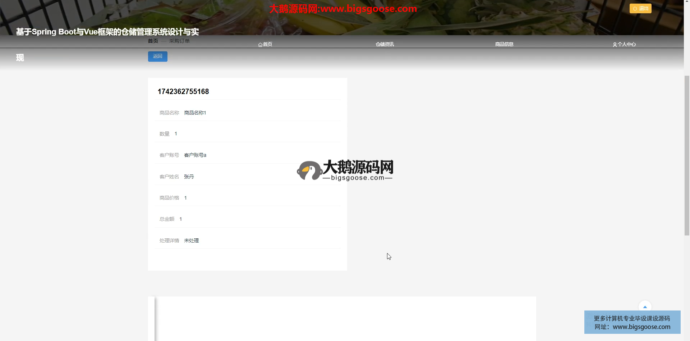690x341 pixels.
Task: Click the customer name 张丹
Action: 189,177
